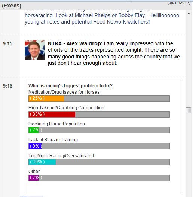Click the NTRA - Alex Waldrop name
This screenshot has height=197, width=193.
click(75, 43)
